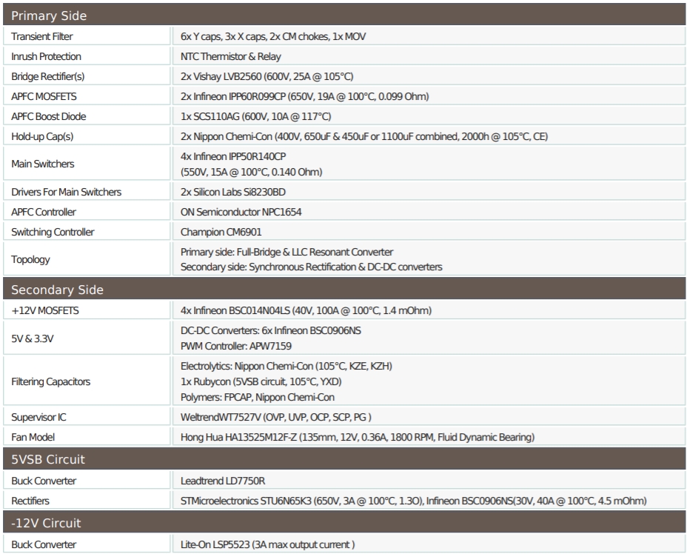687x554 pixels.
Task: Click '2x Infineon IPP60R099CP' value
Action: pos(304,96)
